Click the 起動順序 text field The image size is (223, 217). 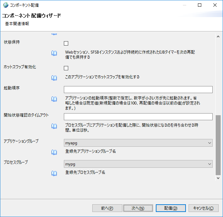tap(138, 89)
